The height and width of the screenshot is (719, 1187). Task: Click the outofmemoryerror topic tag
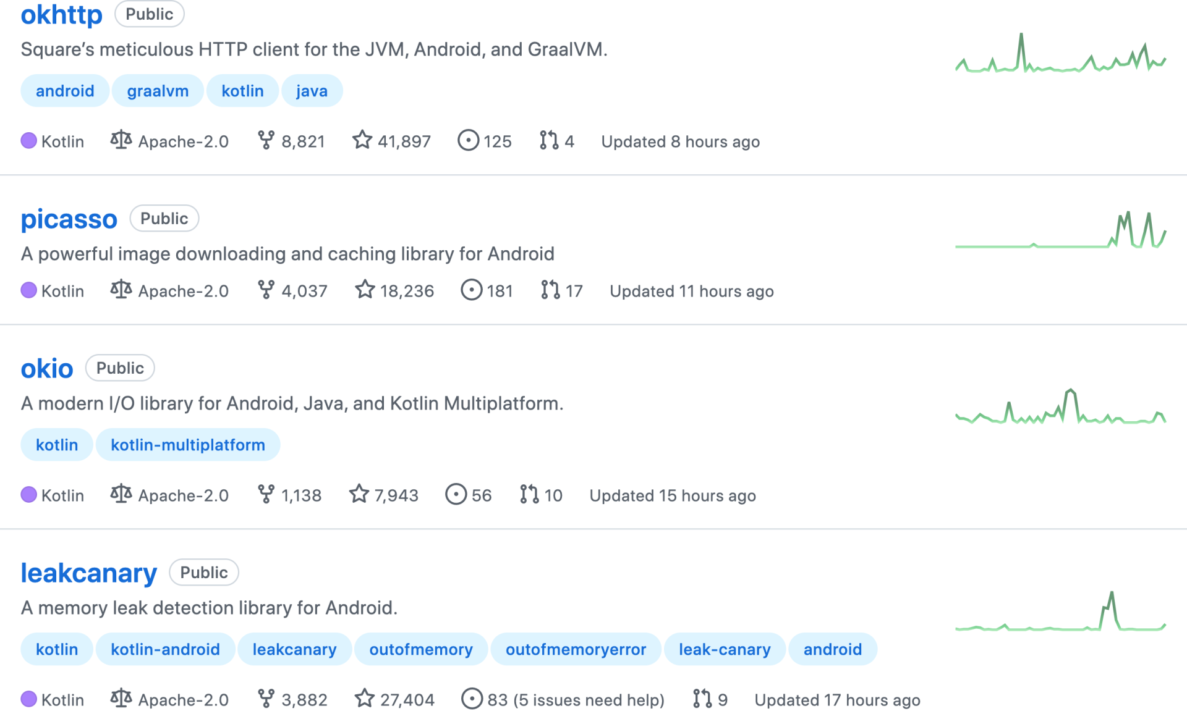[x=576, y=649]
